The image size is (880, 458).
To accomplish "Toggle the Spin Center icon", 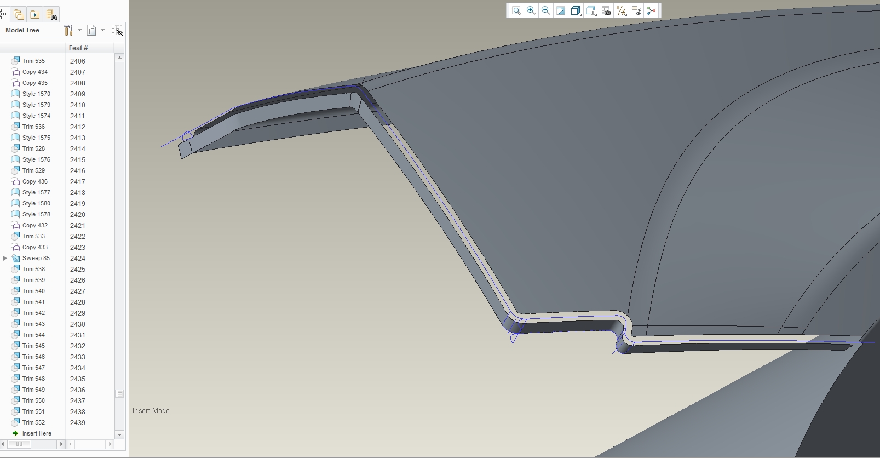I will tap(651, 10).
